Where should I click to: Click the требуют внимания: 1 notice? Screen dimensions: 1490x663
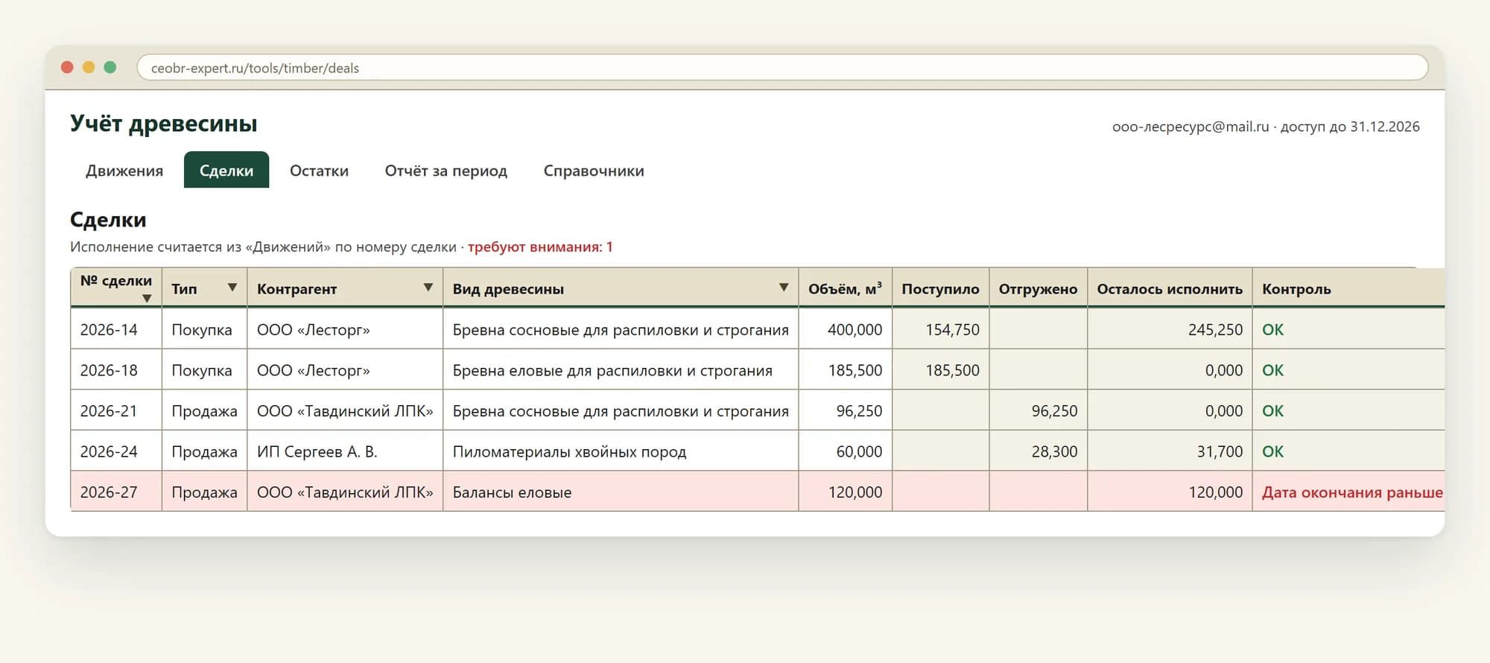540,247
